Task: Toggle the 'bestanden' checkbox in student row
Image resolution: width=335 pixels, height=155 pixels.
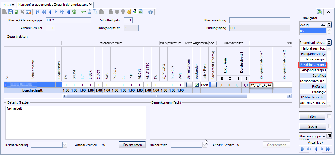Action: pos(197,85)
